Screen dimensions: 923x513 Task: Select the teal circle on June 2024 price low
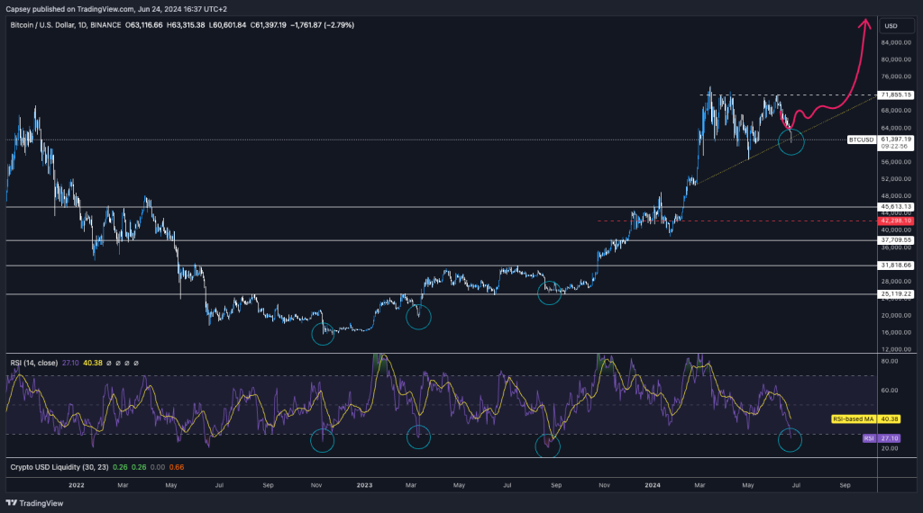(x=790, y=141)
